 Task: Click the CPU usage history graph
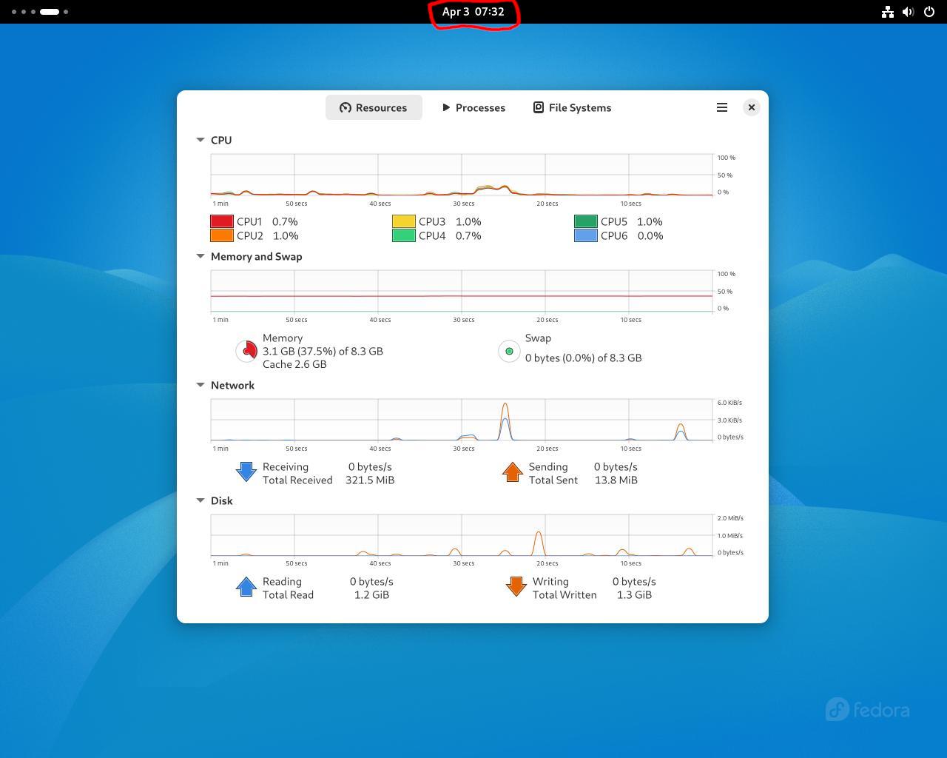pyautogui.click(x=462, y=175)
